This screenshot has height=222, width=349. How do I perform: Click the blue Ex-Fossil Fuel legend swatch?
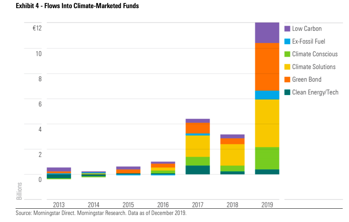pyautogui.click(x=287, y=41)
